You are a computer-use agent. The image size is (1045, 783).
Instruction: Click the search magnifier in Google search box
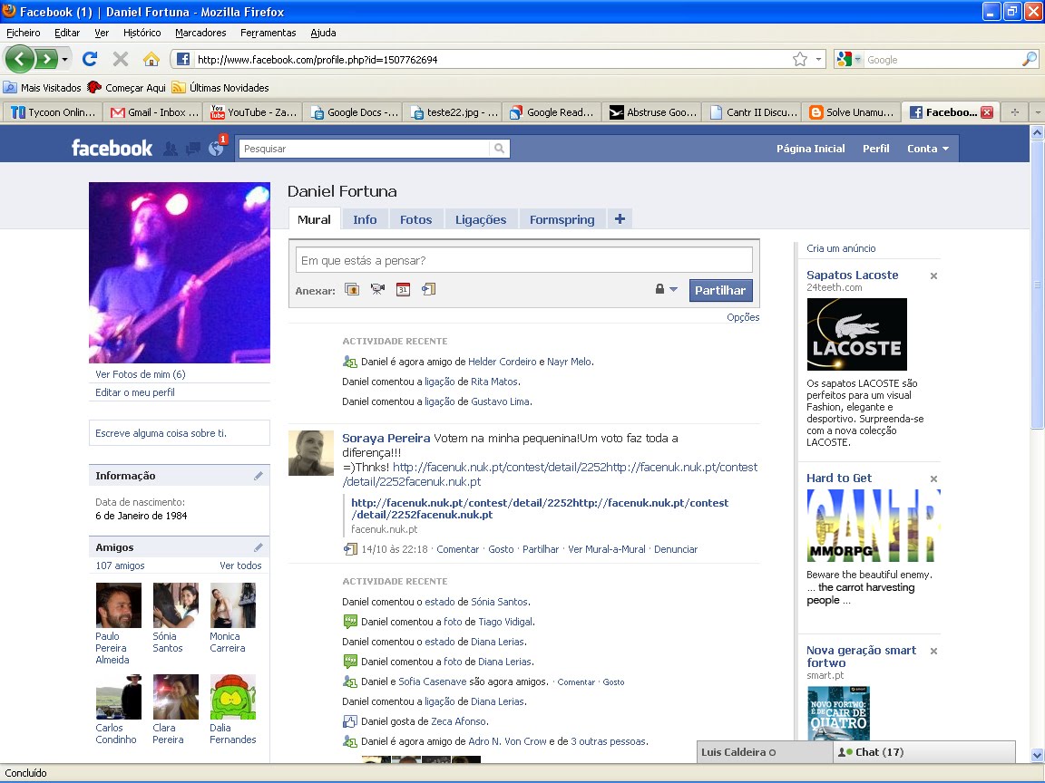click(x=1029, y=59)
